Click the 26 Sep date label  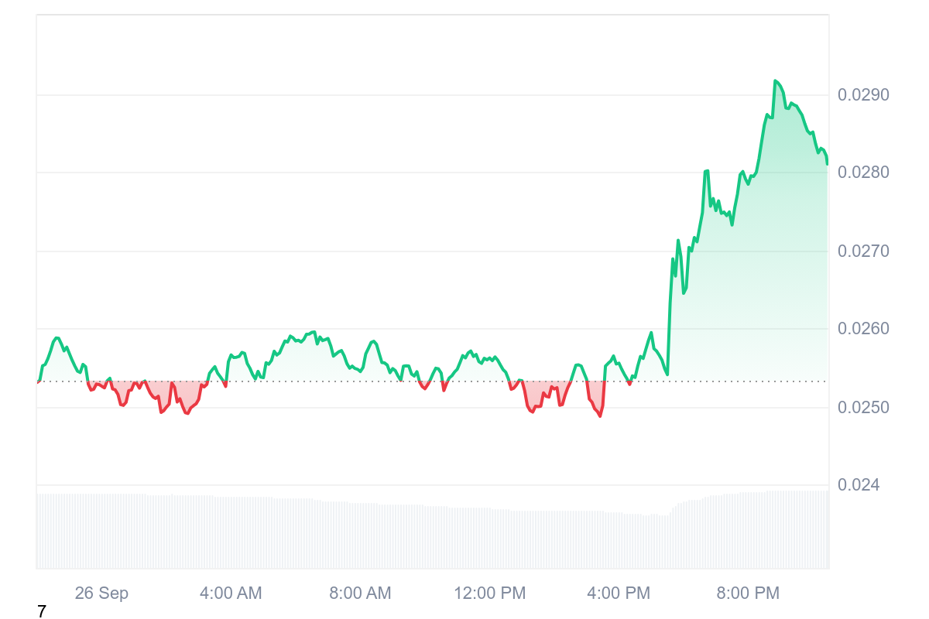click(x=101, y=593)
